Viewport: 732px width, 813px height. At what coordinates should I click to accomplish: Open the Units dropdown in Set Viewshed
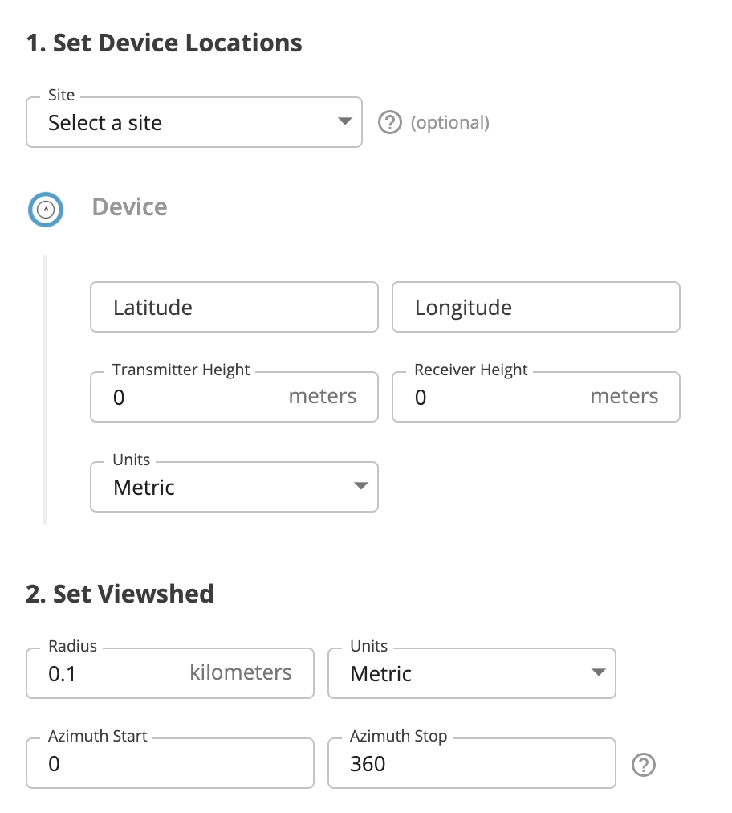point(471,673)
